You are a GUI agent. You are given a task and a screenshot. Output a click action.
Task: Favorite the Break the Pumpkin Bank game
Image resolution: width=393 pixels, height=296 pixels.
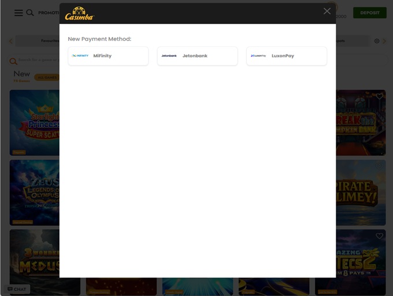[380, 96]
